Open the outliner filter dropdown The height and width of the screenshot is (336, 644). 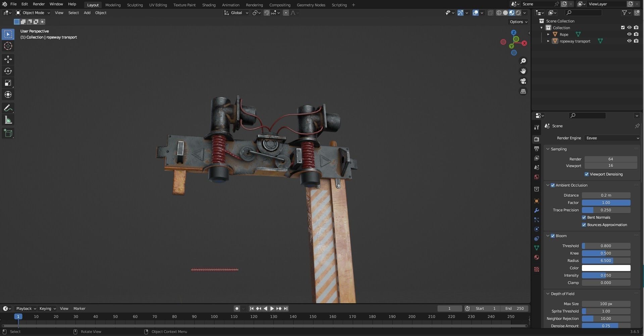pyautogui.click(x=626, y=13)
